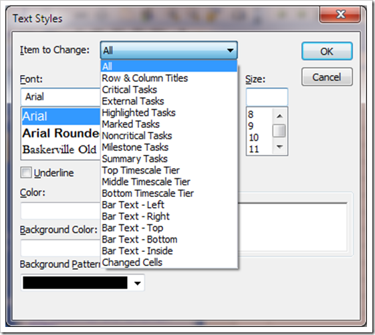This screenshot has height=335, width=375.
Task: Click the size list scroll up arrow
Action: point(279,116)
